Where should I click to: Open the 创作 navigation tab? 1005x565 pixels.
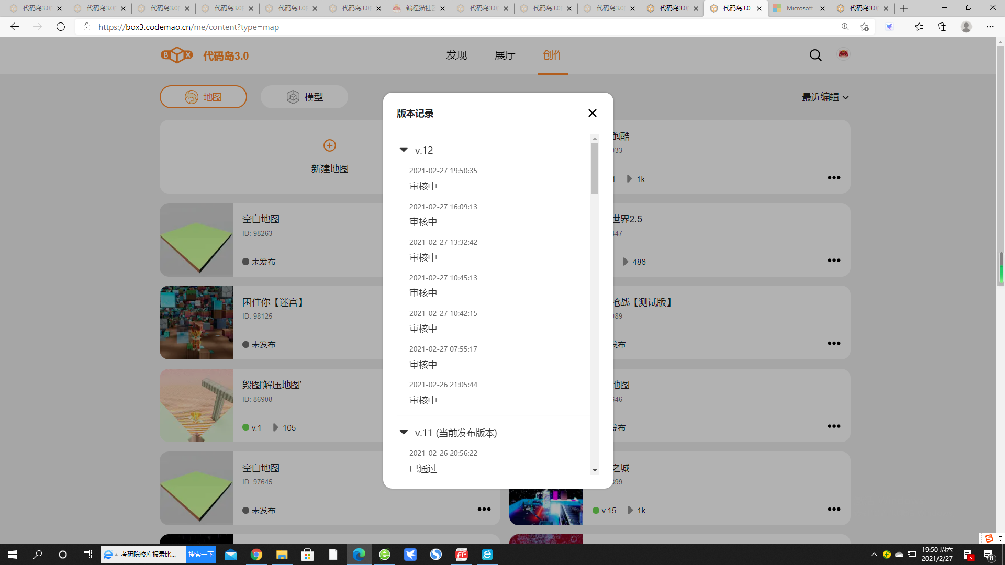pyautogui.click(x=553, y=55)
